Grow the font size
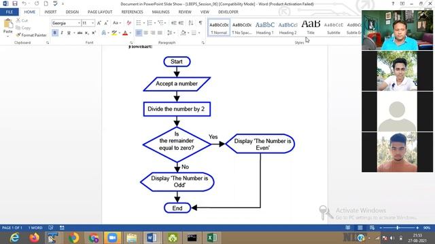Image resolution: width=435 pixels, height=244 pixels. click(99, 23)
